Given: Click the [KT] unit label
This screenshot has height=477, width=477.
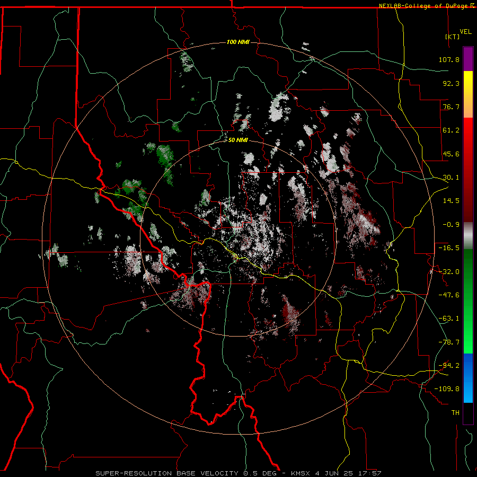Looking at the screenshot, I should pyautogui.click(x=452, y=37).
